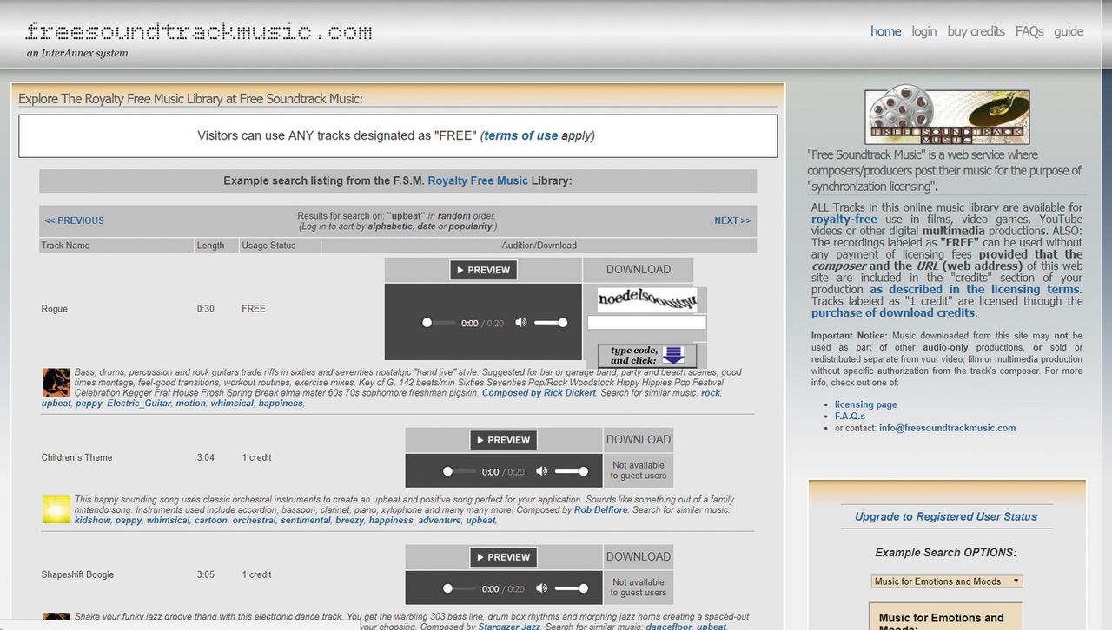
Task: Open the FAQs page
Action: pyautogui.click(x=1029, y=31)
